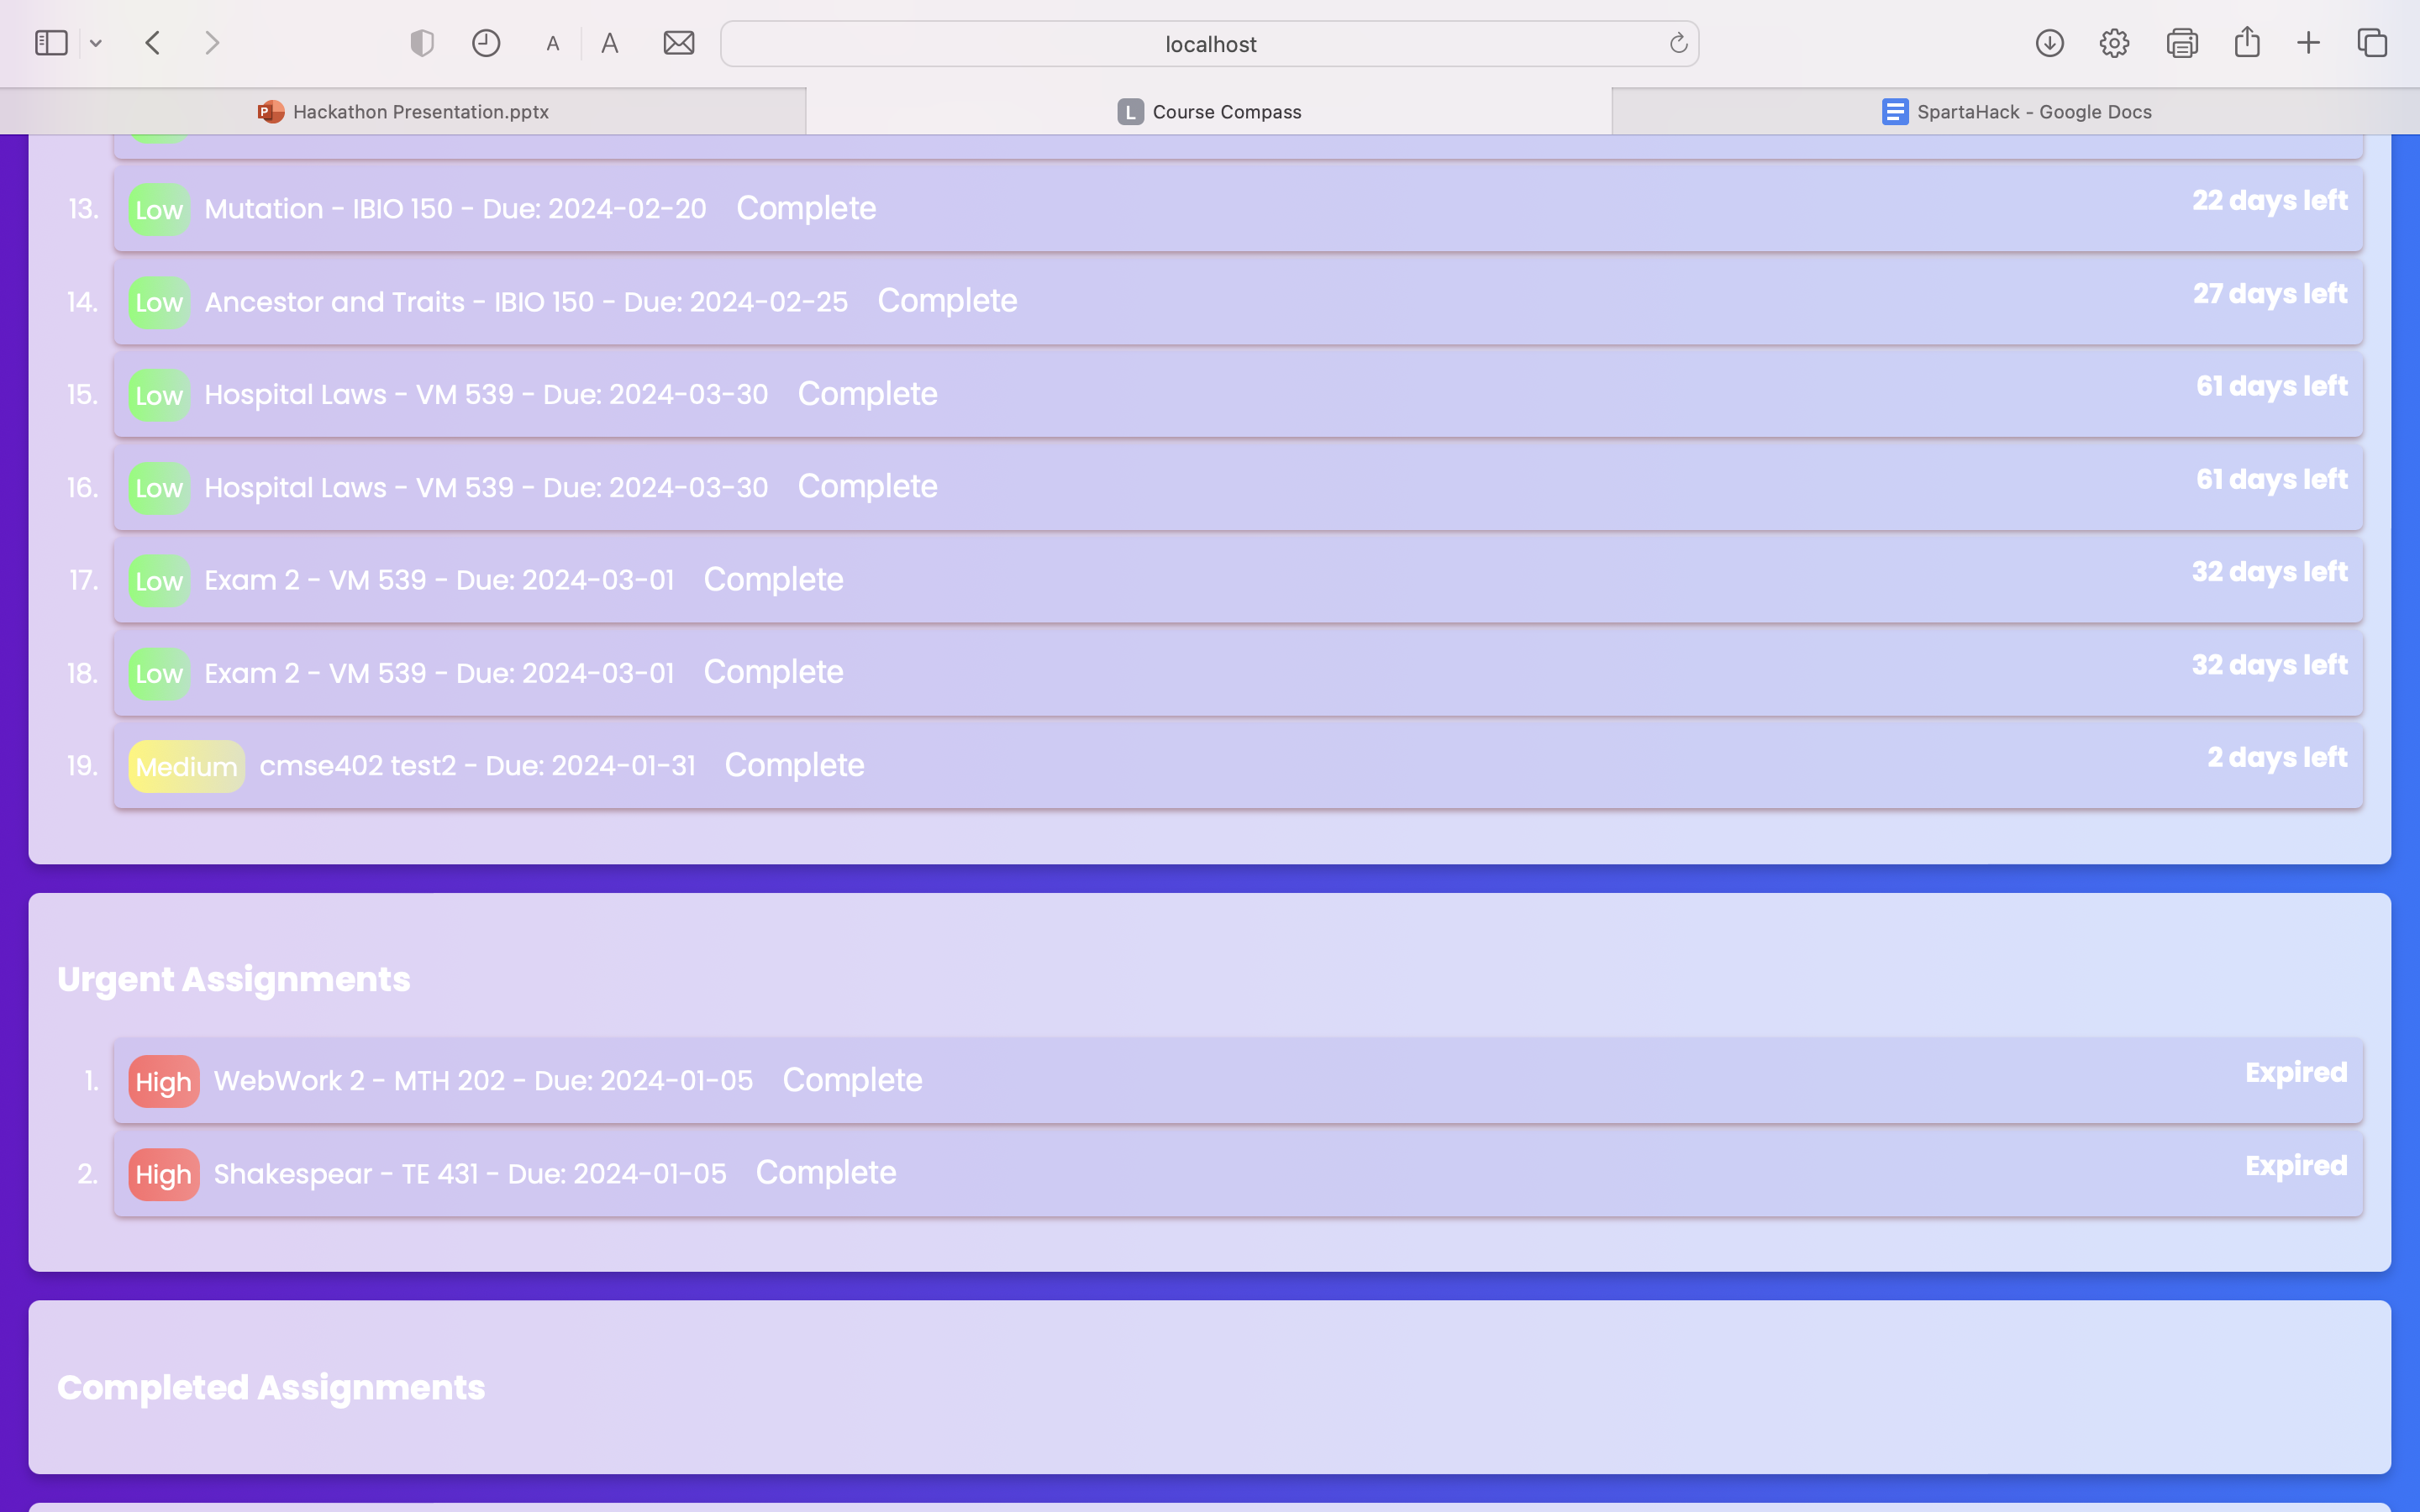Mark WebWork 2 assignment as Complete
Image resolution: width=2420 pixels, height=1512 pixels.
(x=852, y=1080)
